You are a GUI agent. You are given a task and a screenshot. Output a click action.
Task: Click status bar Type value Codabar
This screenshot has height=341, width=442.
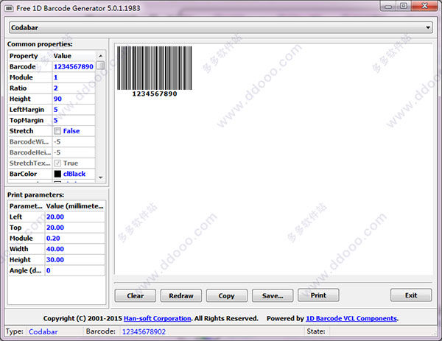pyautogui.click(x=43, y=331)
